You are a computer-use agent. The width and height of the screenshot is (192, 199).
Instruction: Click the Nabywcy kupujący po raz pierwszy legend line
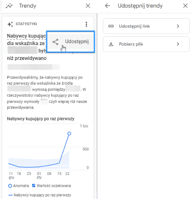click(x=40, y=195)
